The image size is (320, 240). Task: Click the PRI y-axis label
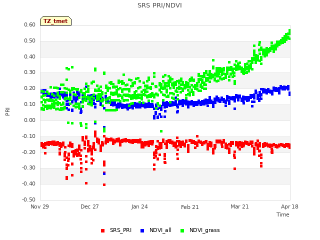tap(7, 112)
